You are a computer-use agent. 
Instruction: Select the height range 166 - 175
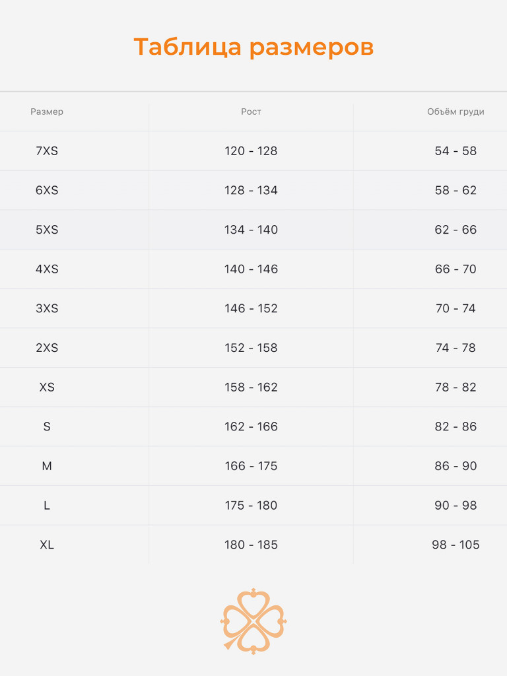pyautogui.click(x=251, y=466)
